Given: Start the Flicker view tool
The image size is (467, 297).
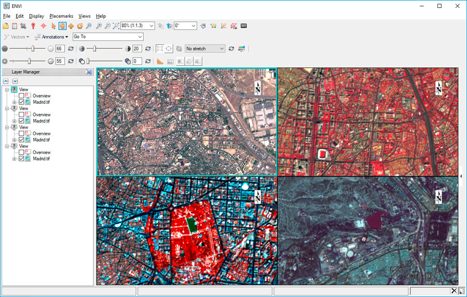Looking at the screenshot, I should point(189,61).
